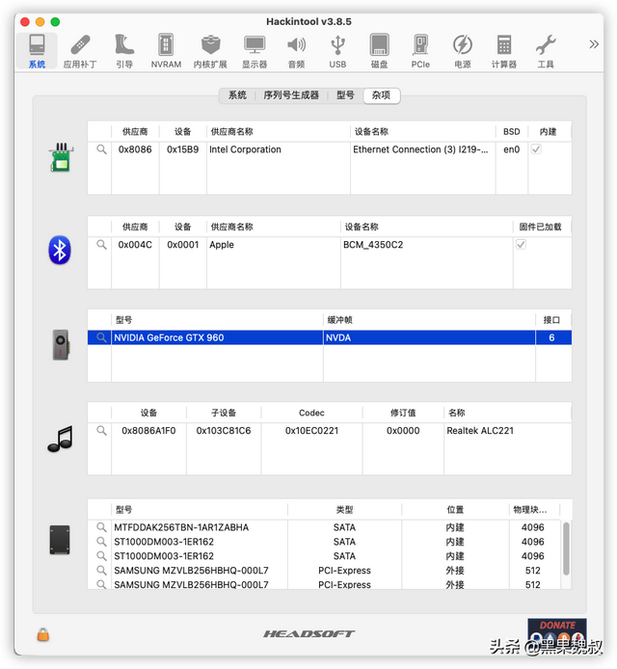Viewport: 617px width, 669px height.
Task: Open the 音频 audio icon
Action: 296,51
